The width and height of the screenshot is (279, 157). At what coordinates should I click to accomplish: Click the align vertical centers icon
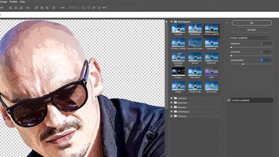(x=42, y=8)
